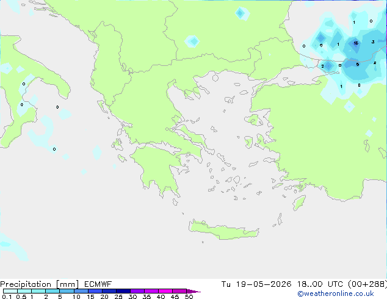This screenshot has width=387, height=299.
Task: Select the legend swatch between 10 and 15
Action: 81,291
